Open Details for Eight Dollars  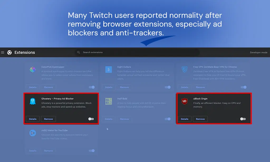click(109, 87)
